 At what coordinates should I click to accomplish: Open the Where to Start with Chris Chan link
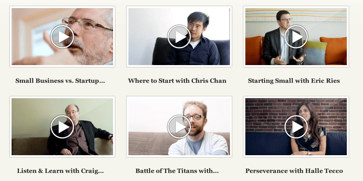pyautogui.click(x=177, y=80)
